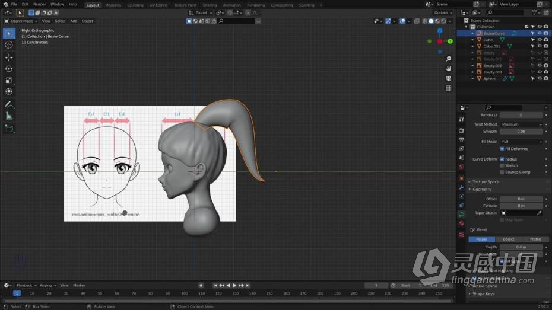Viewport: 552px width, 310px height.
Task: Click the green Y axis gizmo handle
Action: pyautogui.click(x=451, y=41)
